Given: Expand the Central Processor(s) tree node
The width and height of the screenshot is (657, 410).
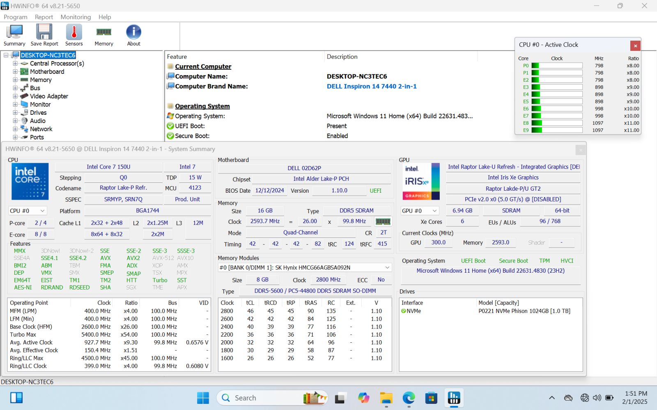Looking at the screenshot, I should [x=15, y=64].
